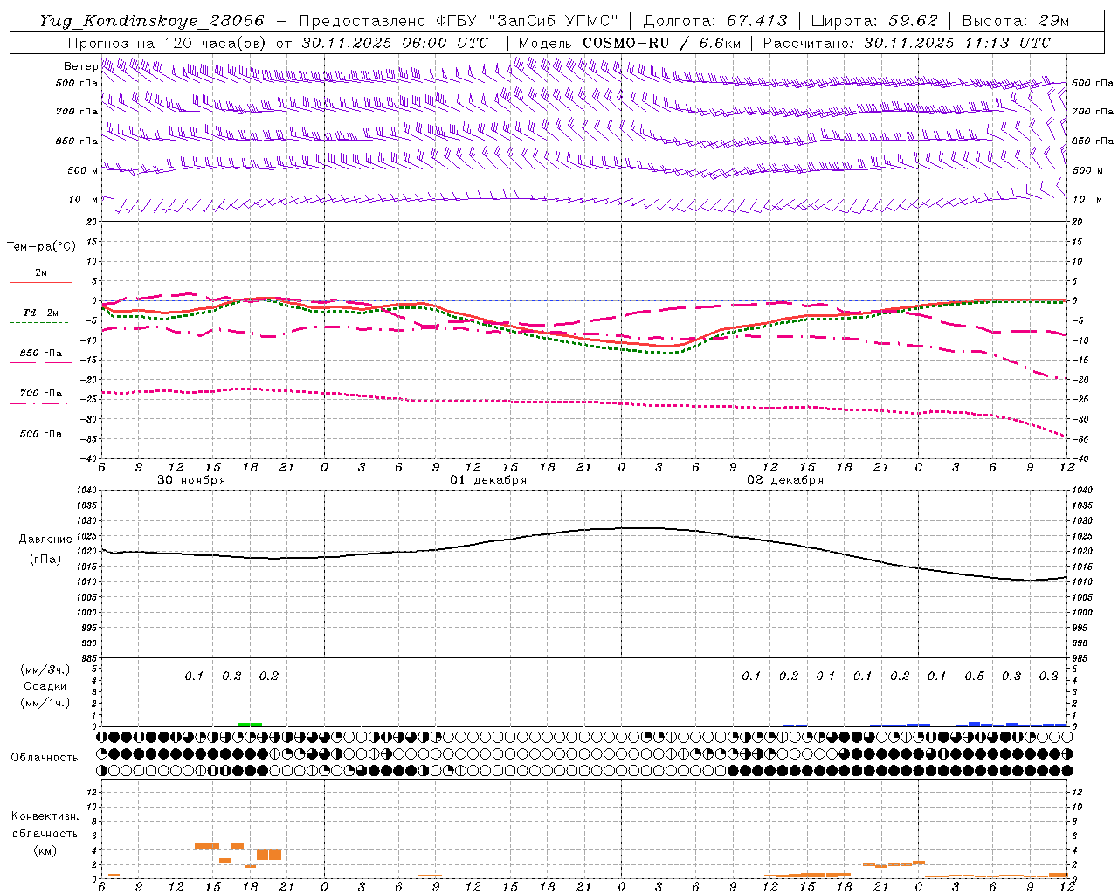Click the 01 декабря date label
This screenshot has height=894, width=1118.
(x=488, y=480)
